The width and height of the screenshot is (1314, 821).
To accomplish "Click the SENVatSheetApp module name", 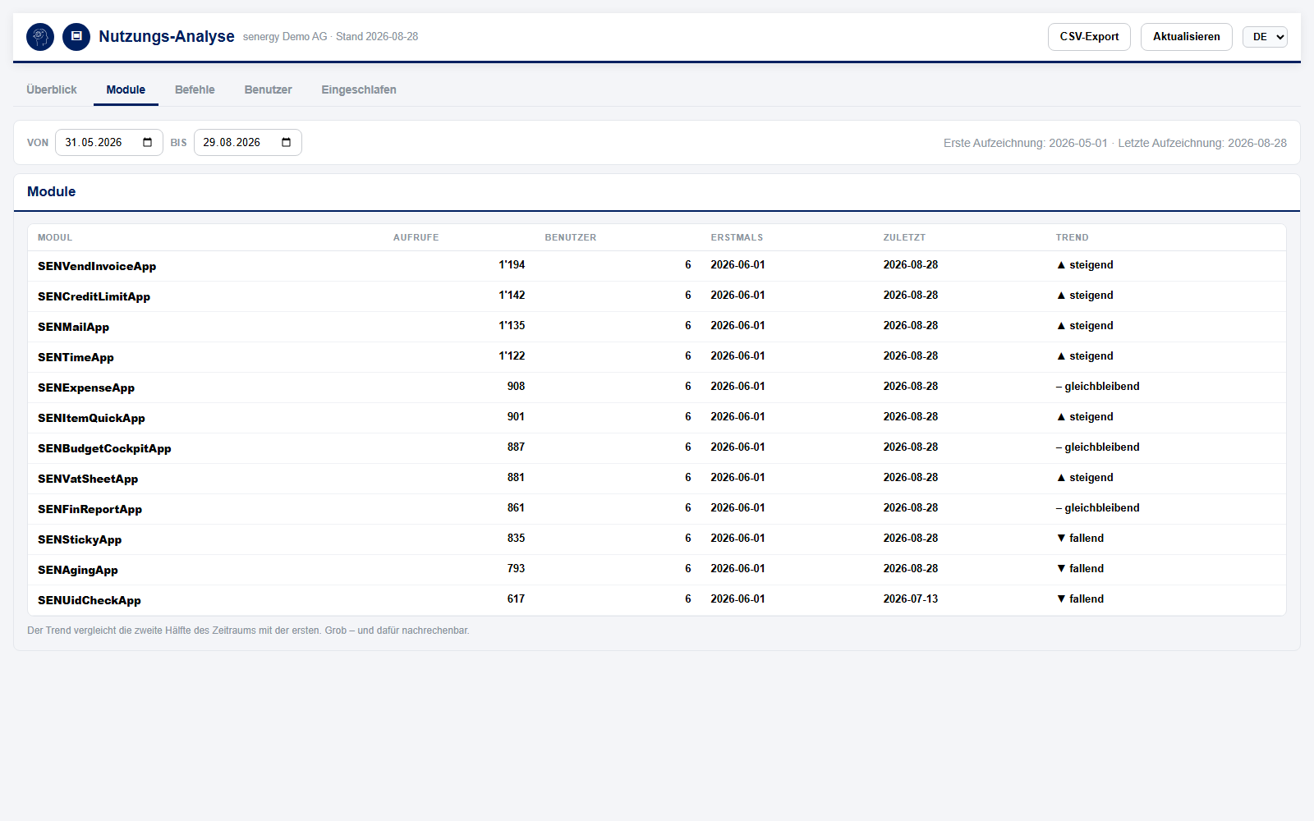I will pyautogui.click(x=88, y=479).
